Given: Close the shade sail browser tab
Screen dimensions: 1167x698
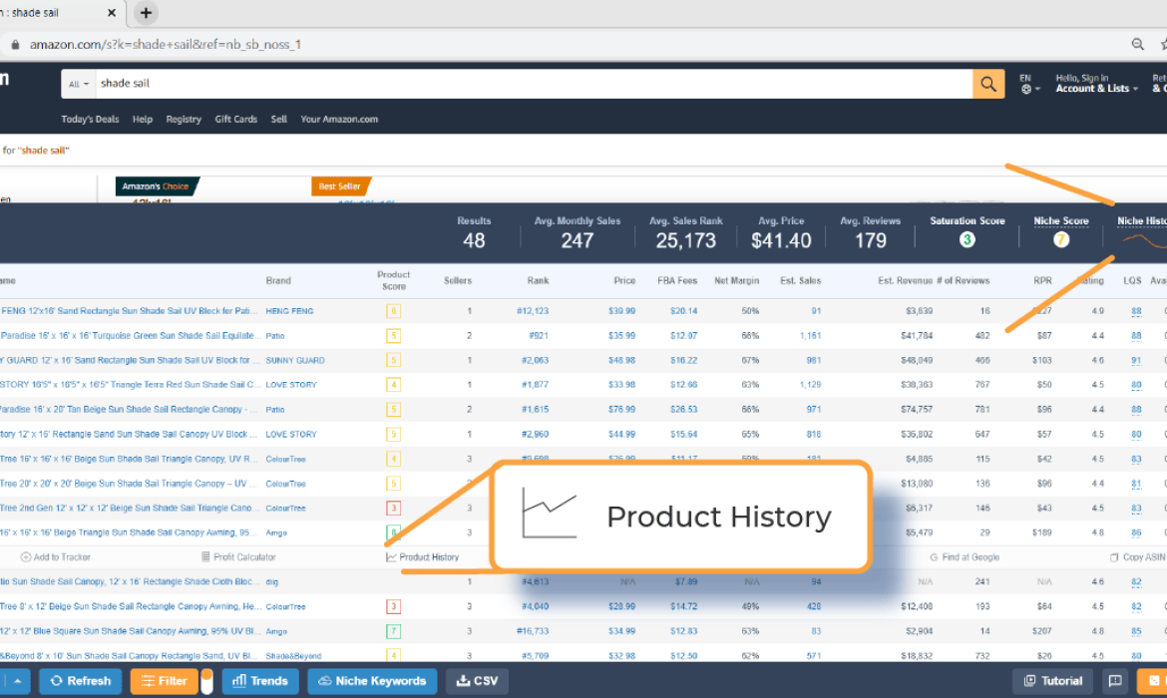Looking at the screenshot, I should [x=112, y=13].
